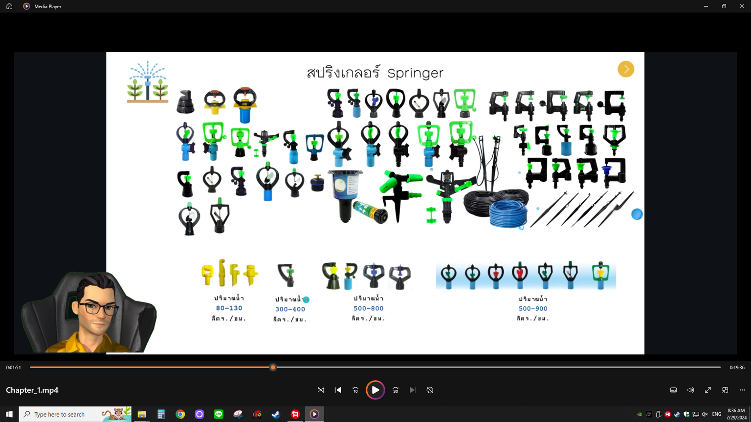Screen dimensions: 751x422
Task: Click the yellow next arrow in video
Action: pos(626,69)
